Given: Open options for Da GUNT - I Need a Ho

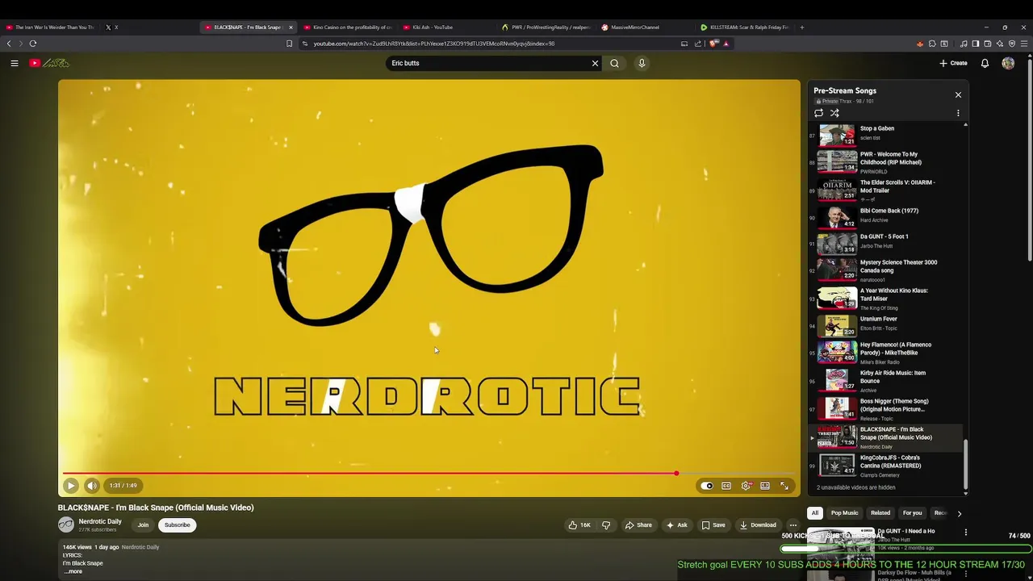Looking at the screenshot, I should click(x=965, y=533).
